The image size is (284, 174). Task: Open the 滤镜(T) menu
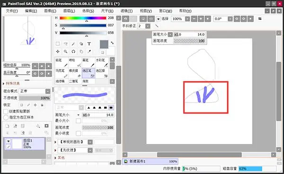126,11
